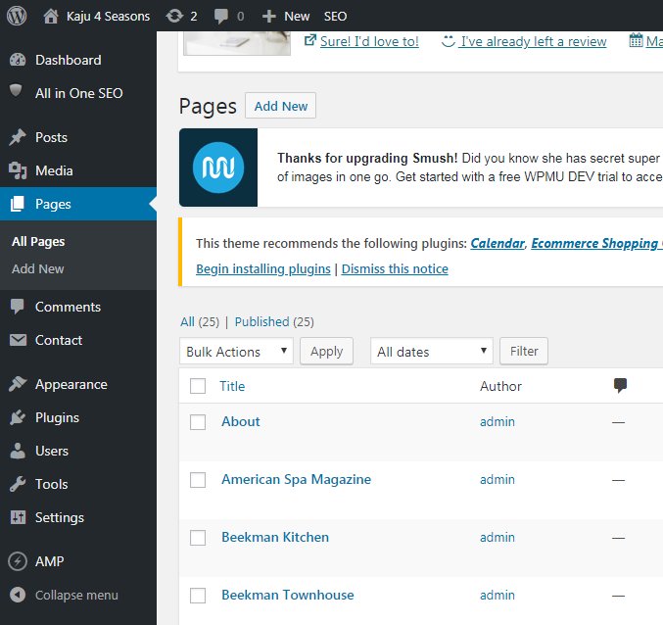Image resolution: width=663 pixels, height=625 pixels.
Task: Open the Bulk Actions dropdown
Action: click(x=236, y=351)
